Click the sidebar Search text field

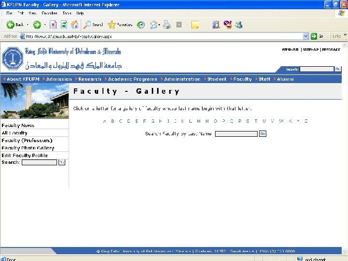point(39,162)
